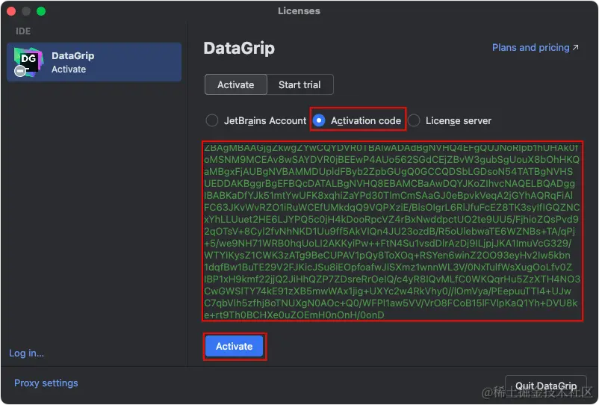Image resolution: width=599 pixels, height=405 pixels.
Task: Select the Activation code radio button
Action: tap(319, 120)
